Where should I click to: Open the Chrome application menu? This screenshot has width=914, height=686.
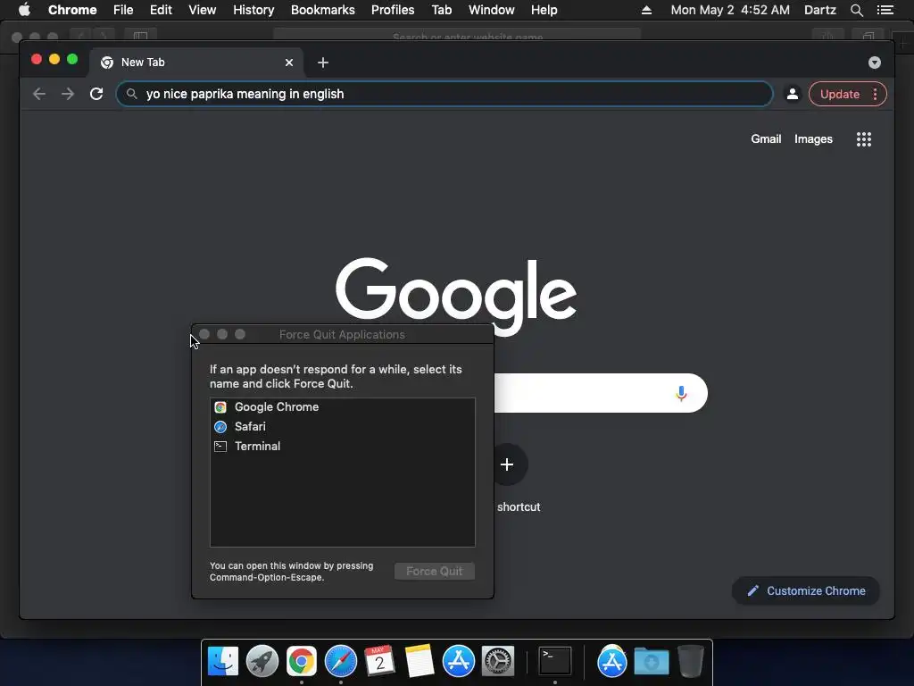72,10
